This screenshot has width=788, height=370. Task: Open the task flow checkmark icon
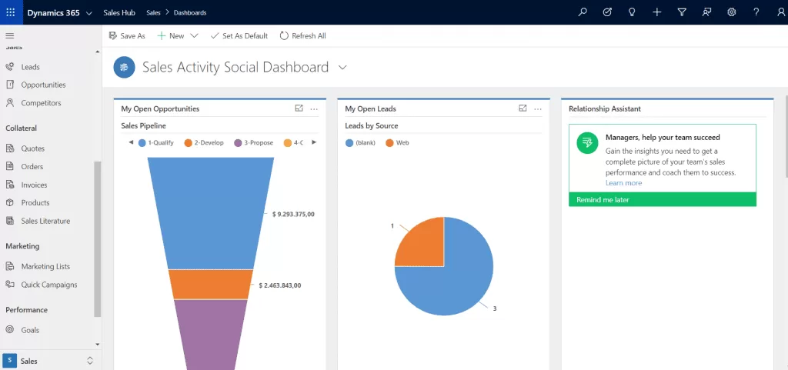pos(607,12)
